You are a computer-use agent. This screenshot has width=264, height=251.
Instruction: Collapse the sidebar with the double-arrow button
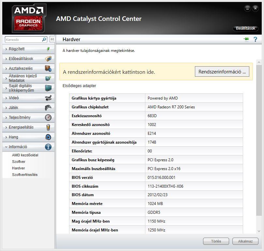click(x=52, y=39)
